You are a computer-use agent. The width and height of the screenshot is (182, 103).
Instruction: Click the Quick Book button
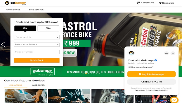pos(37,61)
